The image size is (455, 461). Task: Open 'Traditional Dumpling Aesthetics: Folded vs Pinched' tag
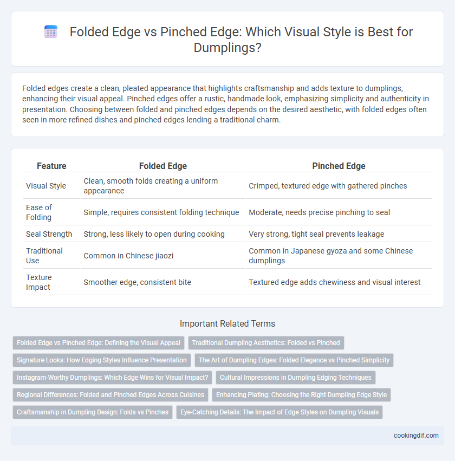tap(266, 343)
